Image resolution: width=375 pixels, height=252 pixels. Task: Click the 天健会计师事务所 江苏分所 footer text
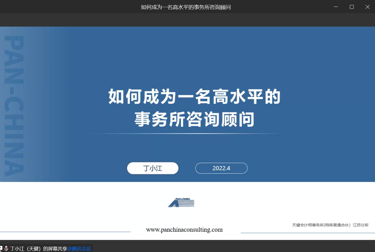click(330, 225)
